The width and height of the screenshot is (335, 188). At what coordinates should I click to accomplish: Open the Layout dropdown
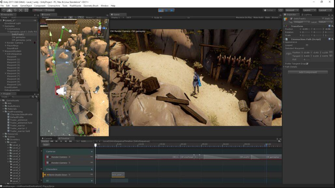coord(325,10)
